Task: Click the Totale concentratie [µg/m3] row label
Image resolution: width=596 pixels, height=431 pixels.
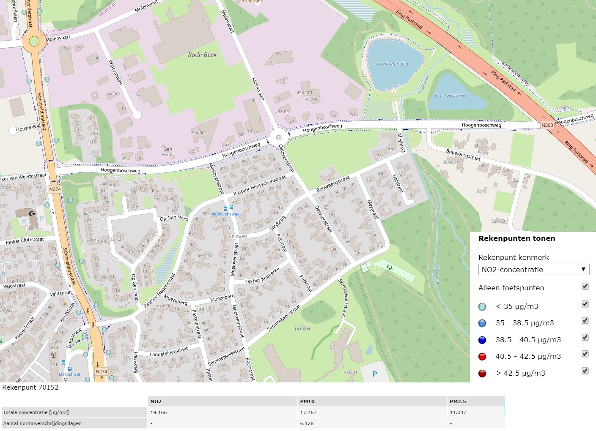Action: tap(36, 412)
